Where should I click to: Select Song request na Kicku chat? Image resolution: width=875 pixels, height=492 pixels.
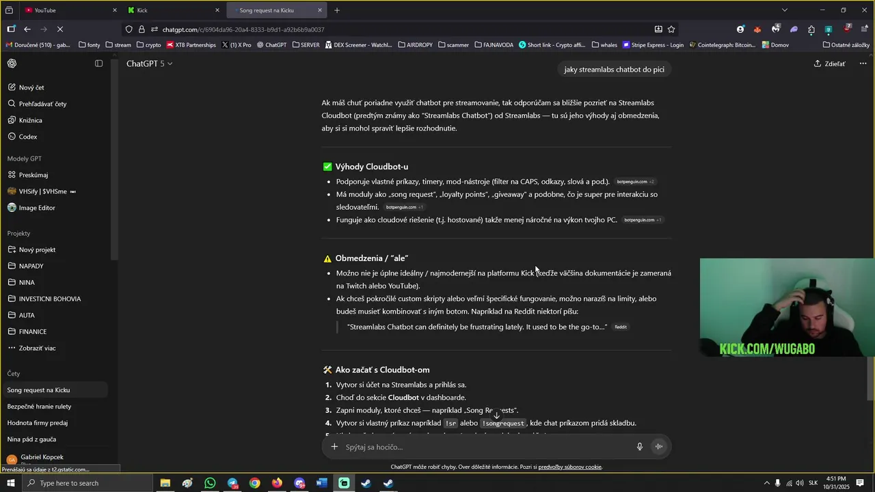(55, 390)
